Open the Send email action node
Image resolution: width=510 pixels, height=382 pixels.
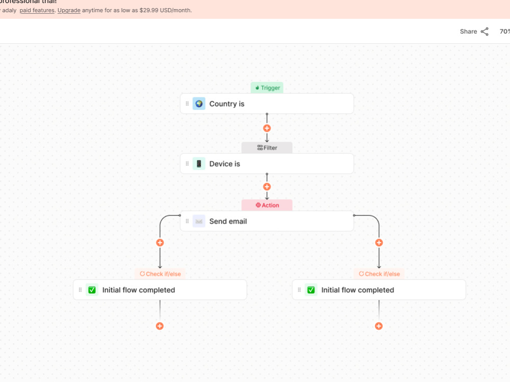[267, 221]
